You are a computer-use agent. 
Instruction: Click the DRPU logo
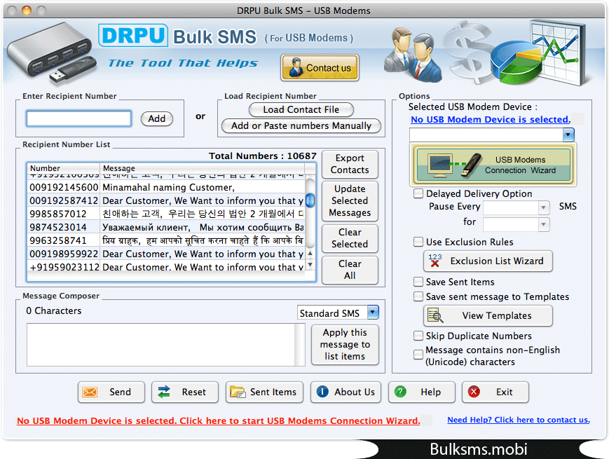point(133,36)
